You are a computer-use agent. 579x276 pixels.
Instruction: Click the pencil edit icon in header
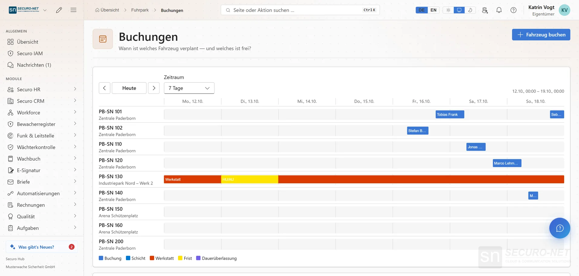click(x=59, y=10)
